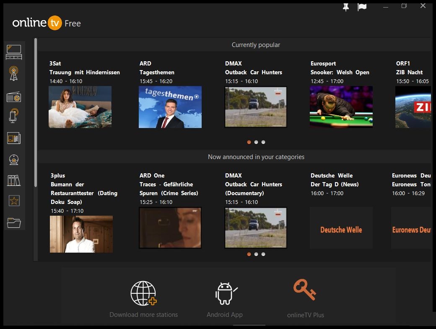Click the Der Tag D (News) title
436x329 pixels.
(x=335, y=184)
